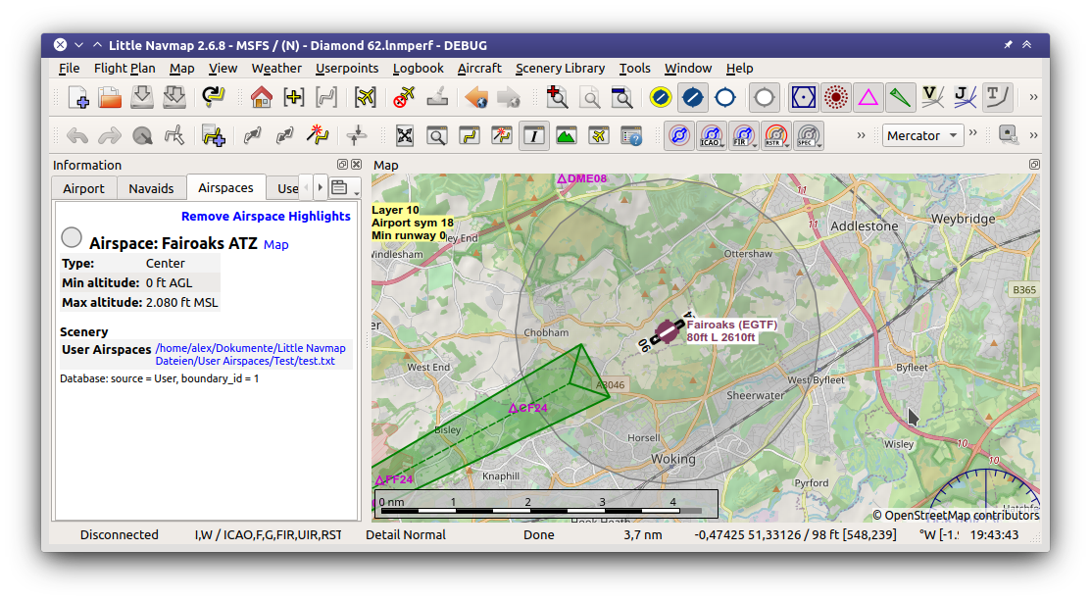The height and width of the screenshot is (601, 1091).
Task: Toggle waypoints magenta triangle display
Action: pos(868,97)
